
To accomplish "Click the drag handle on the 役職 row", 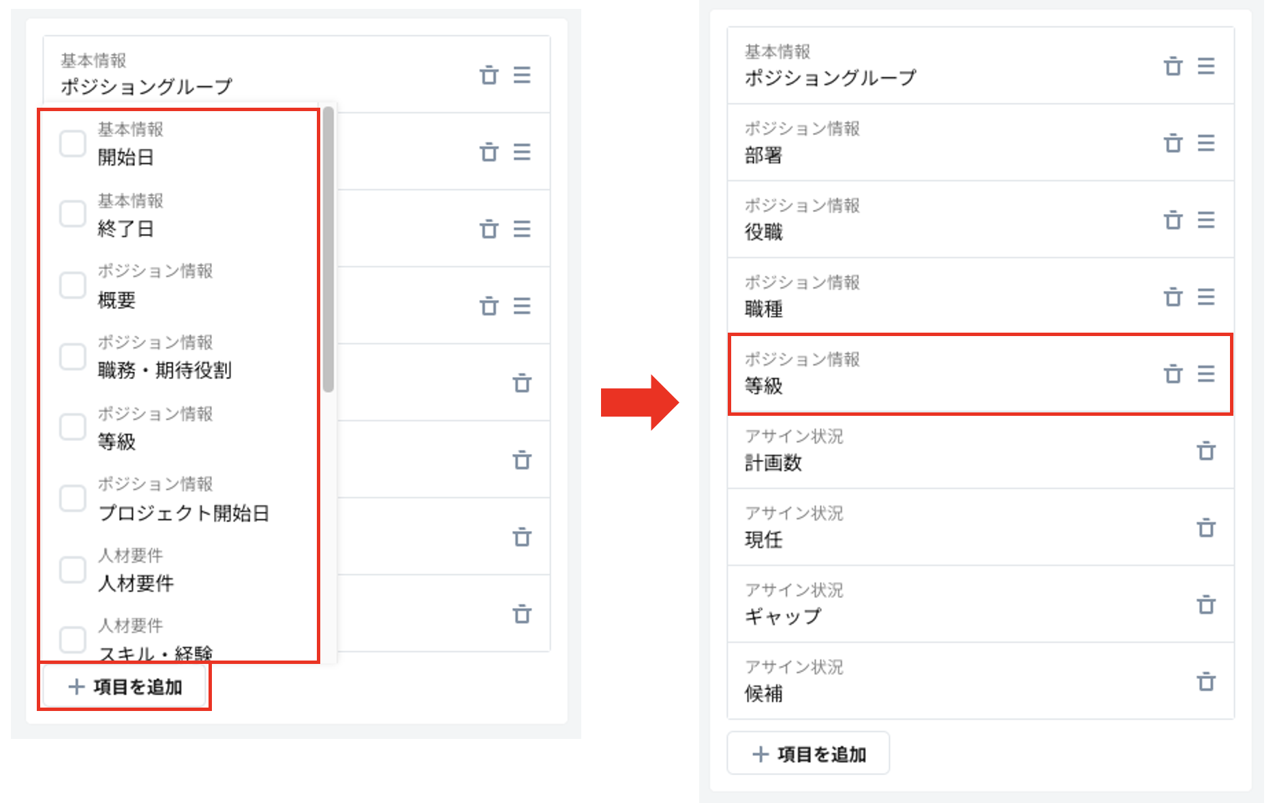I will point(1205,220).
